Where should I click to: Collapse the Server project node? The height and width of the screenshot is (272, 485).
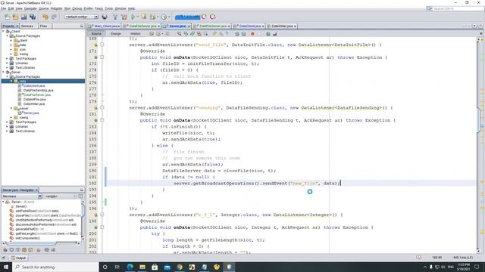click(x=3, y=72)
